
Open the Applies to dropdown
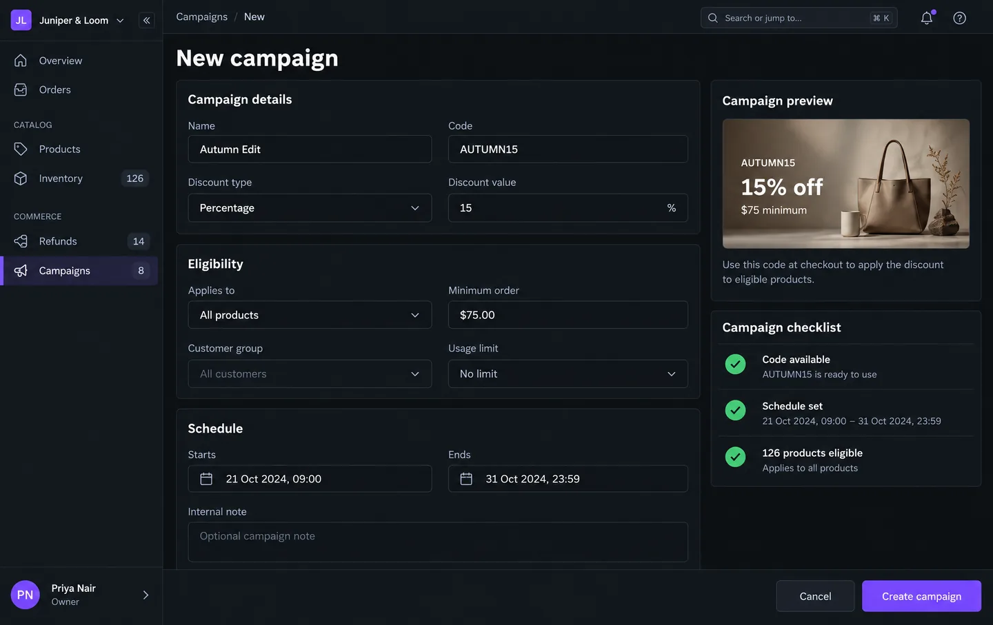[x=310, y=315]
